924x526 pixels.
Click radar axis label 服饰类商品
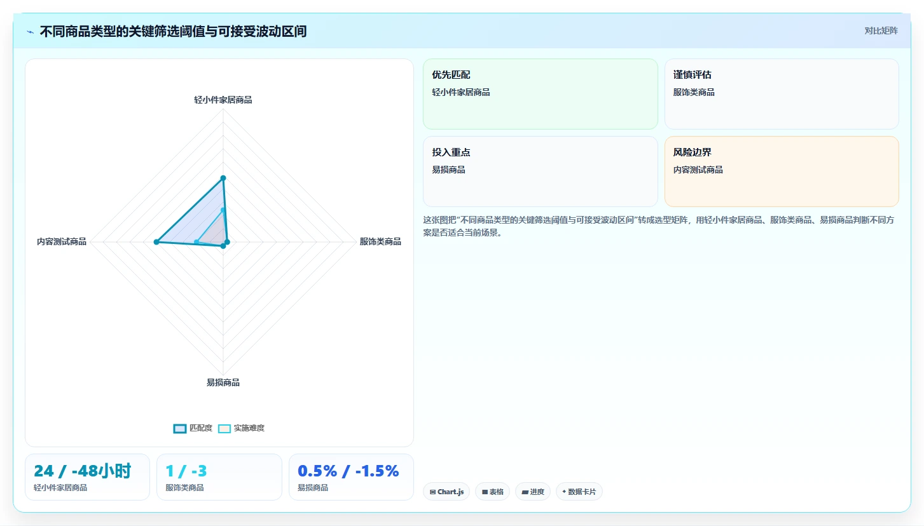point(380,241)
